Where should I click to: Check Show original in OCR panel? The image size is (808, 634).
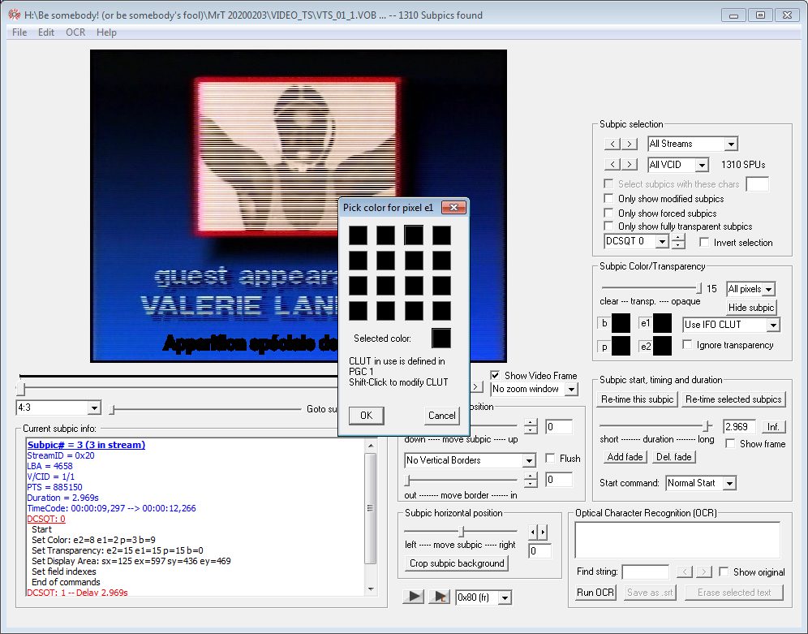(724, 571)
